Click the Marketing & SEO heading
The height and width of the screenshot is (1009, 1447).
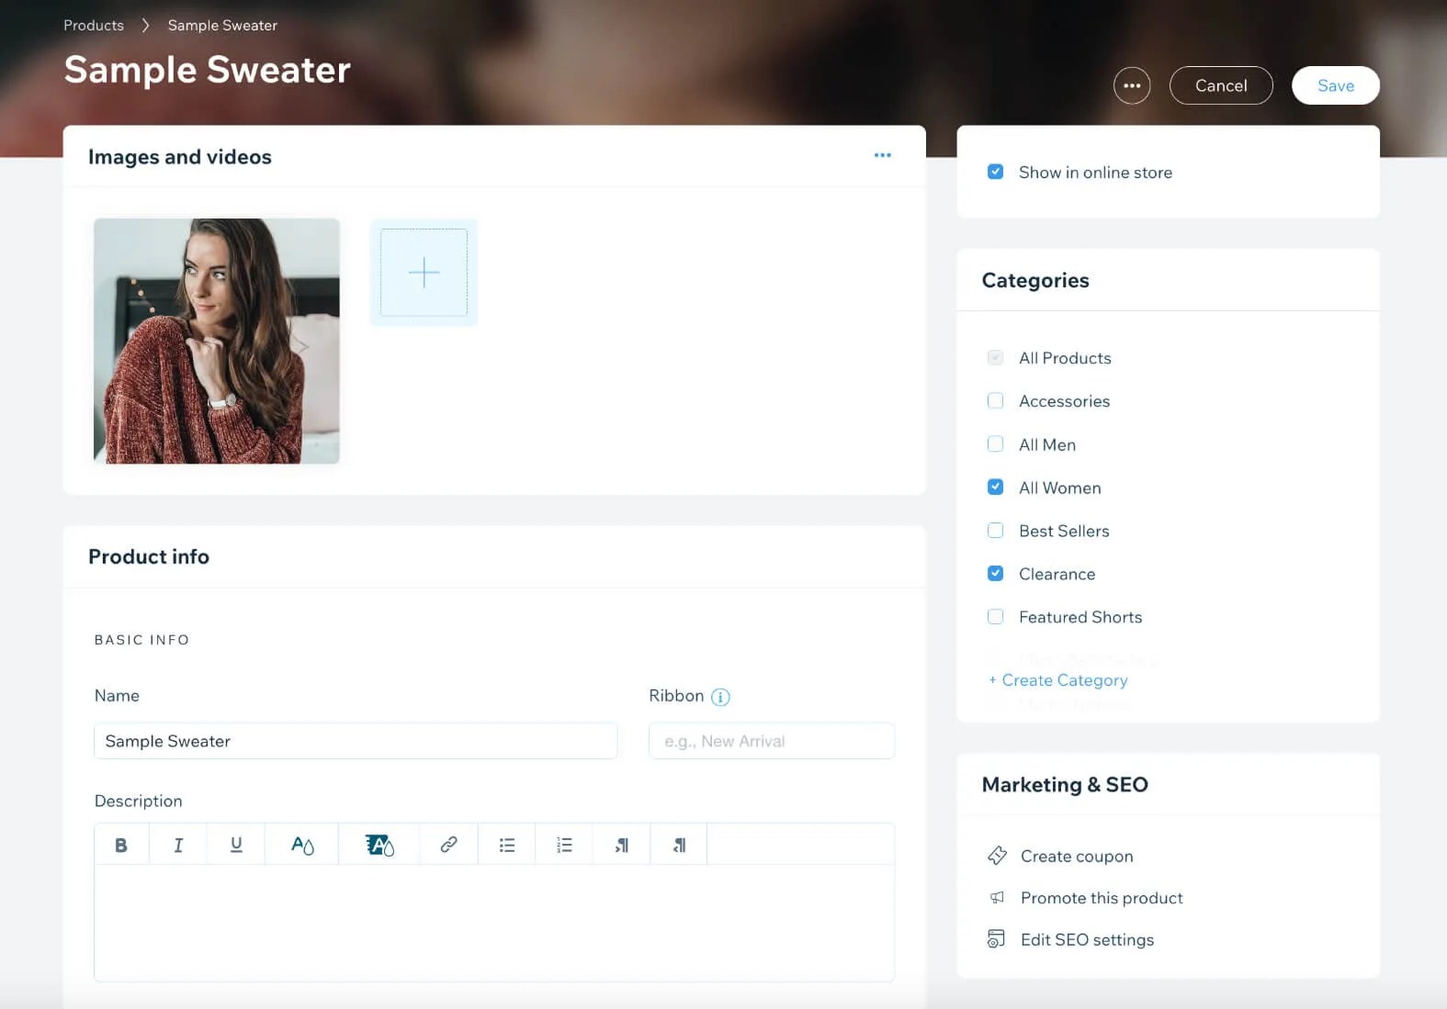click(1065, 784)
